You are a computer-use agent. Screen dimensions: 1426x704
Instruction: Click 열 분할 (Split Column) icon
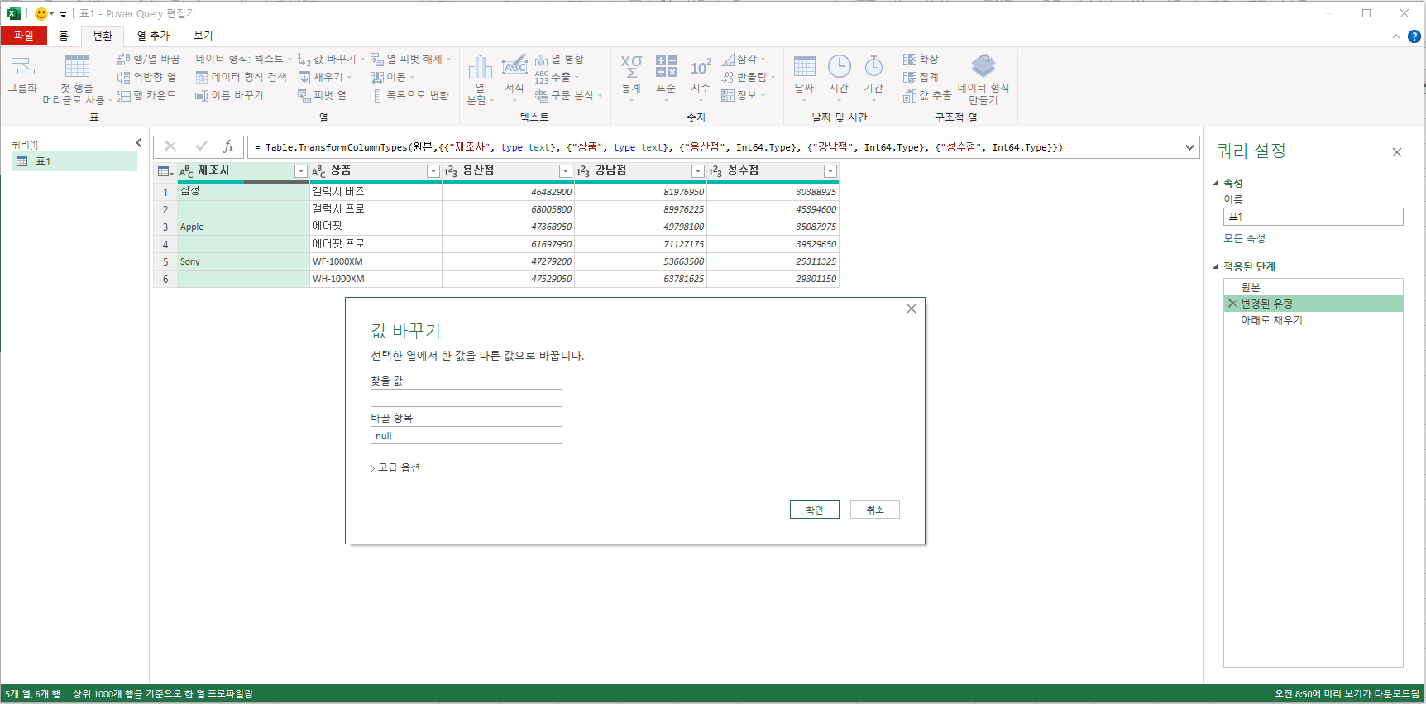coord(480,66)
